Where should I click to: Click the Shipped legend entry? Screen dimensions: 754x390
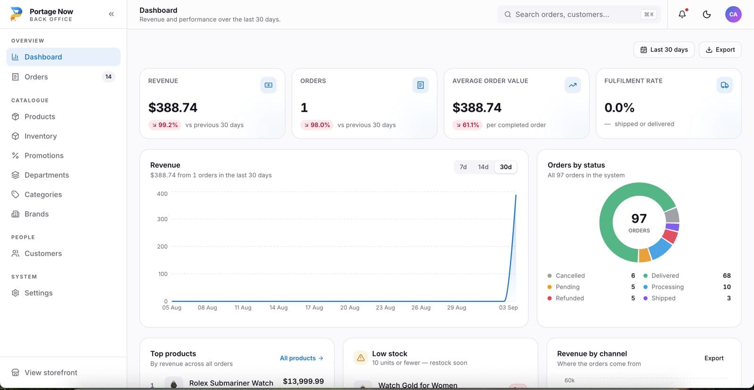click(687, 298)
